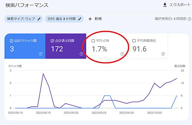Screen dimensions: 192x125
Task: Select the 172 total impressions card
Action: pyautogui.click(x=66, y=46)
